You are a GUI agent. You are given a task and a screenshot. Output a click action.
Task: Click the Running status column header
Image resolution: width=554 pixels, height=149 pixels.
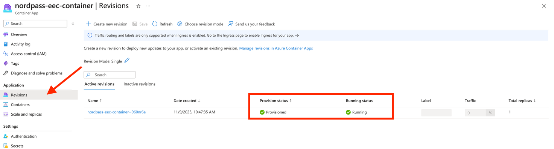coord(359,101)
